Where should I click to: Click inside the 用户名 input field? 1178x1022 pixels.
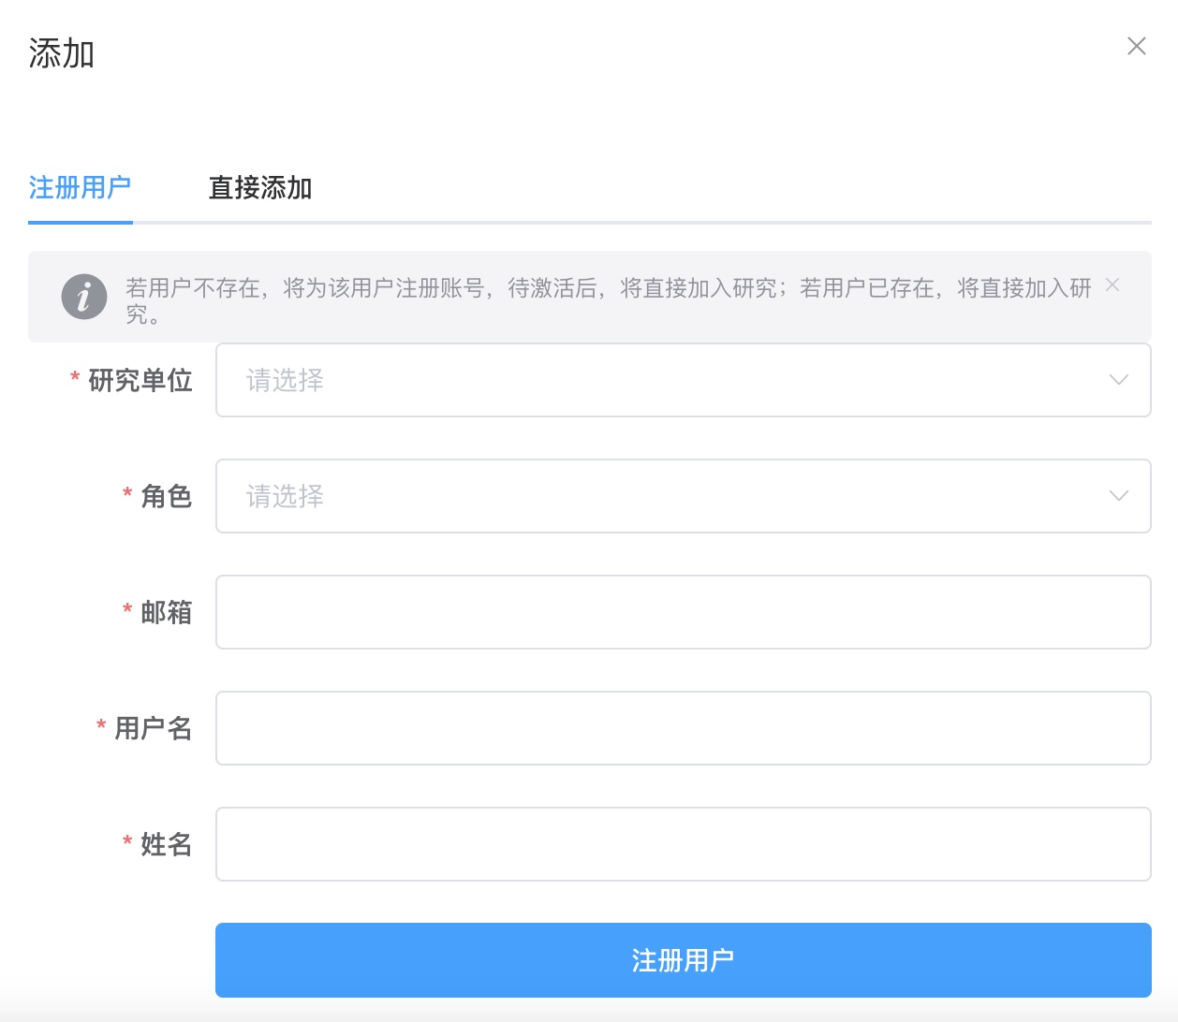(x=683, y=728)
